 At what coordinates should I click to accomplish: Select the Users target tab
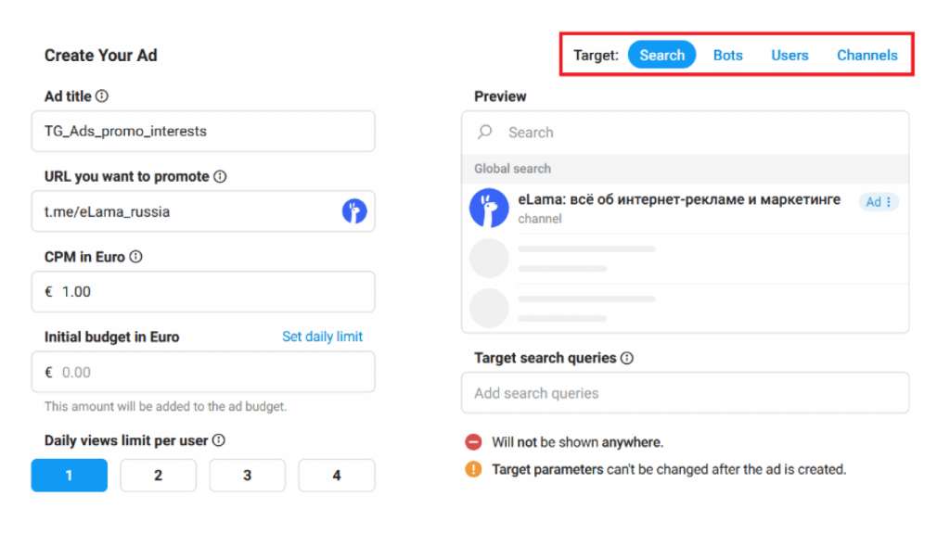790,55
